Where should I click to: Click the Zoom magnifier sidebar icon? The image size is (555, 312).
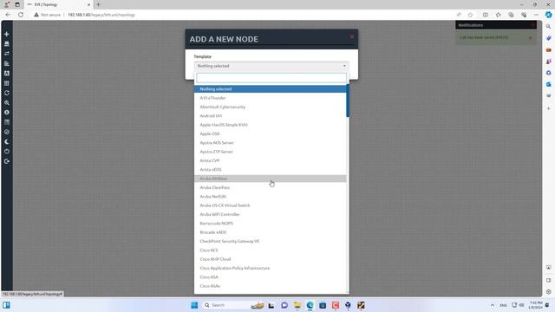(7, 102)
